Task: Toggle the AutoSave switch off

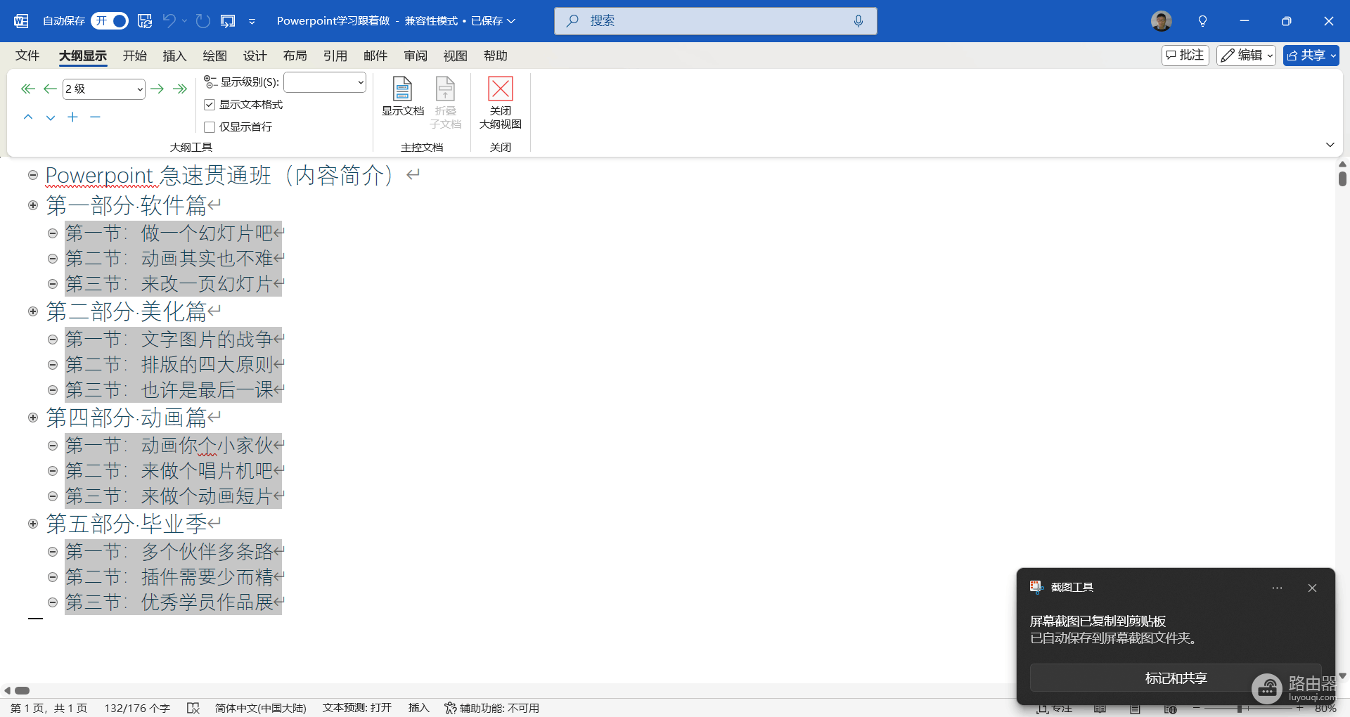Action: tap(110, 21)
